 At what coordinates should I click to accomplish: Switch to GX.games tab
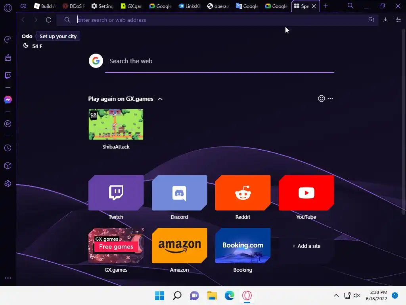132,6
